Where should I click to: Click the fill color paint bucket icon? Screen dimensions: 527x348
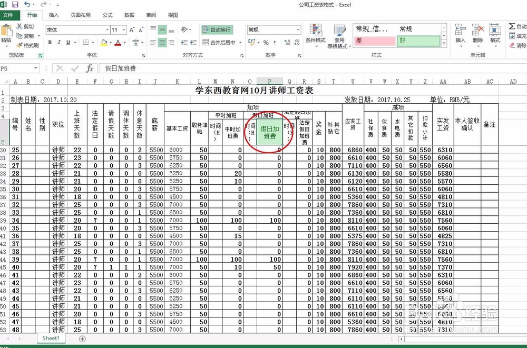coord(103,42)
